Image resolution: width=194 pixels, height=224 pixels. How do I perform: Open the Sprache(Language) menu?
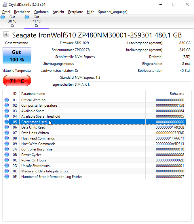[x=113, y=12]
